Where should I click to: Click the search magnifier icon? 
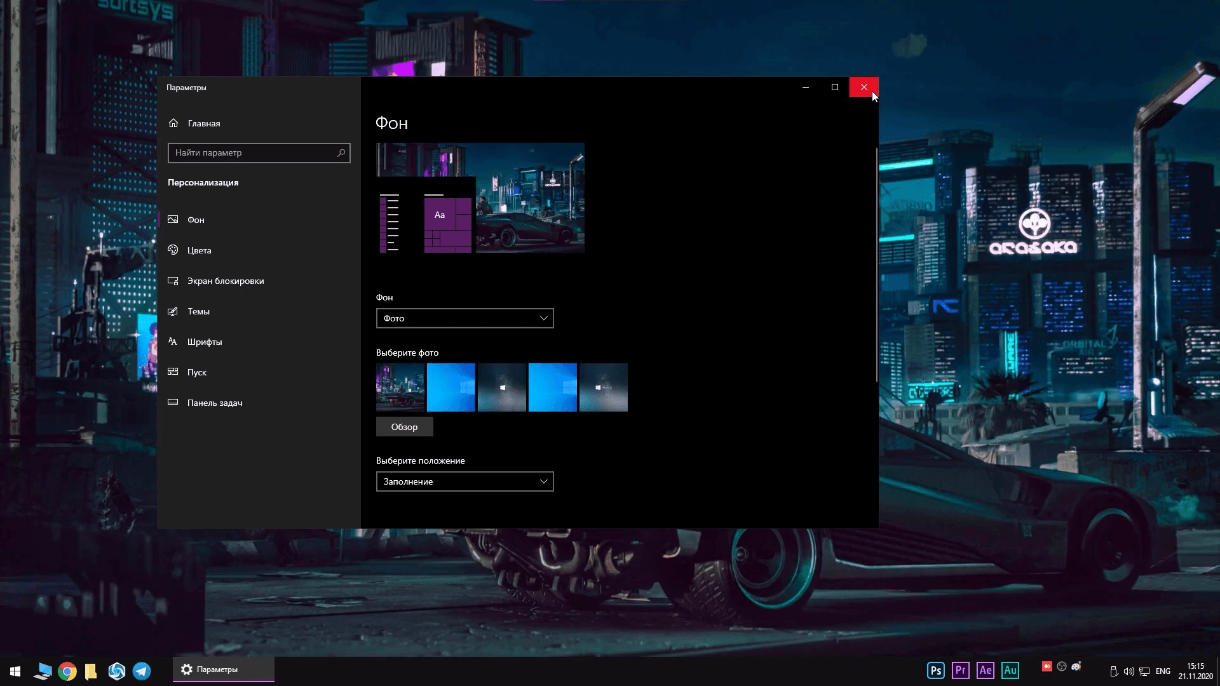click(341, 152)
